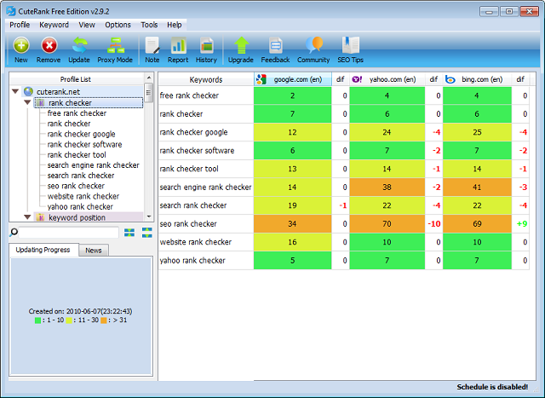Collapse the rank checker group node
Image resolution: width=545 pixels, height=398 pixels.
coord(27,102)
